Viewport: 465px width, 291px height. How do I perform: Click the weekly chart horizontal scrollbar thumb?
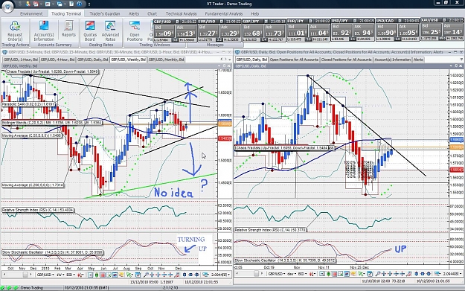(25, 275)
